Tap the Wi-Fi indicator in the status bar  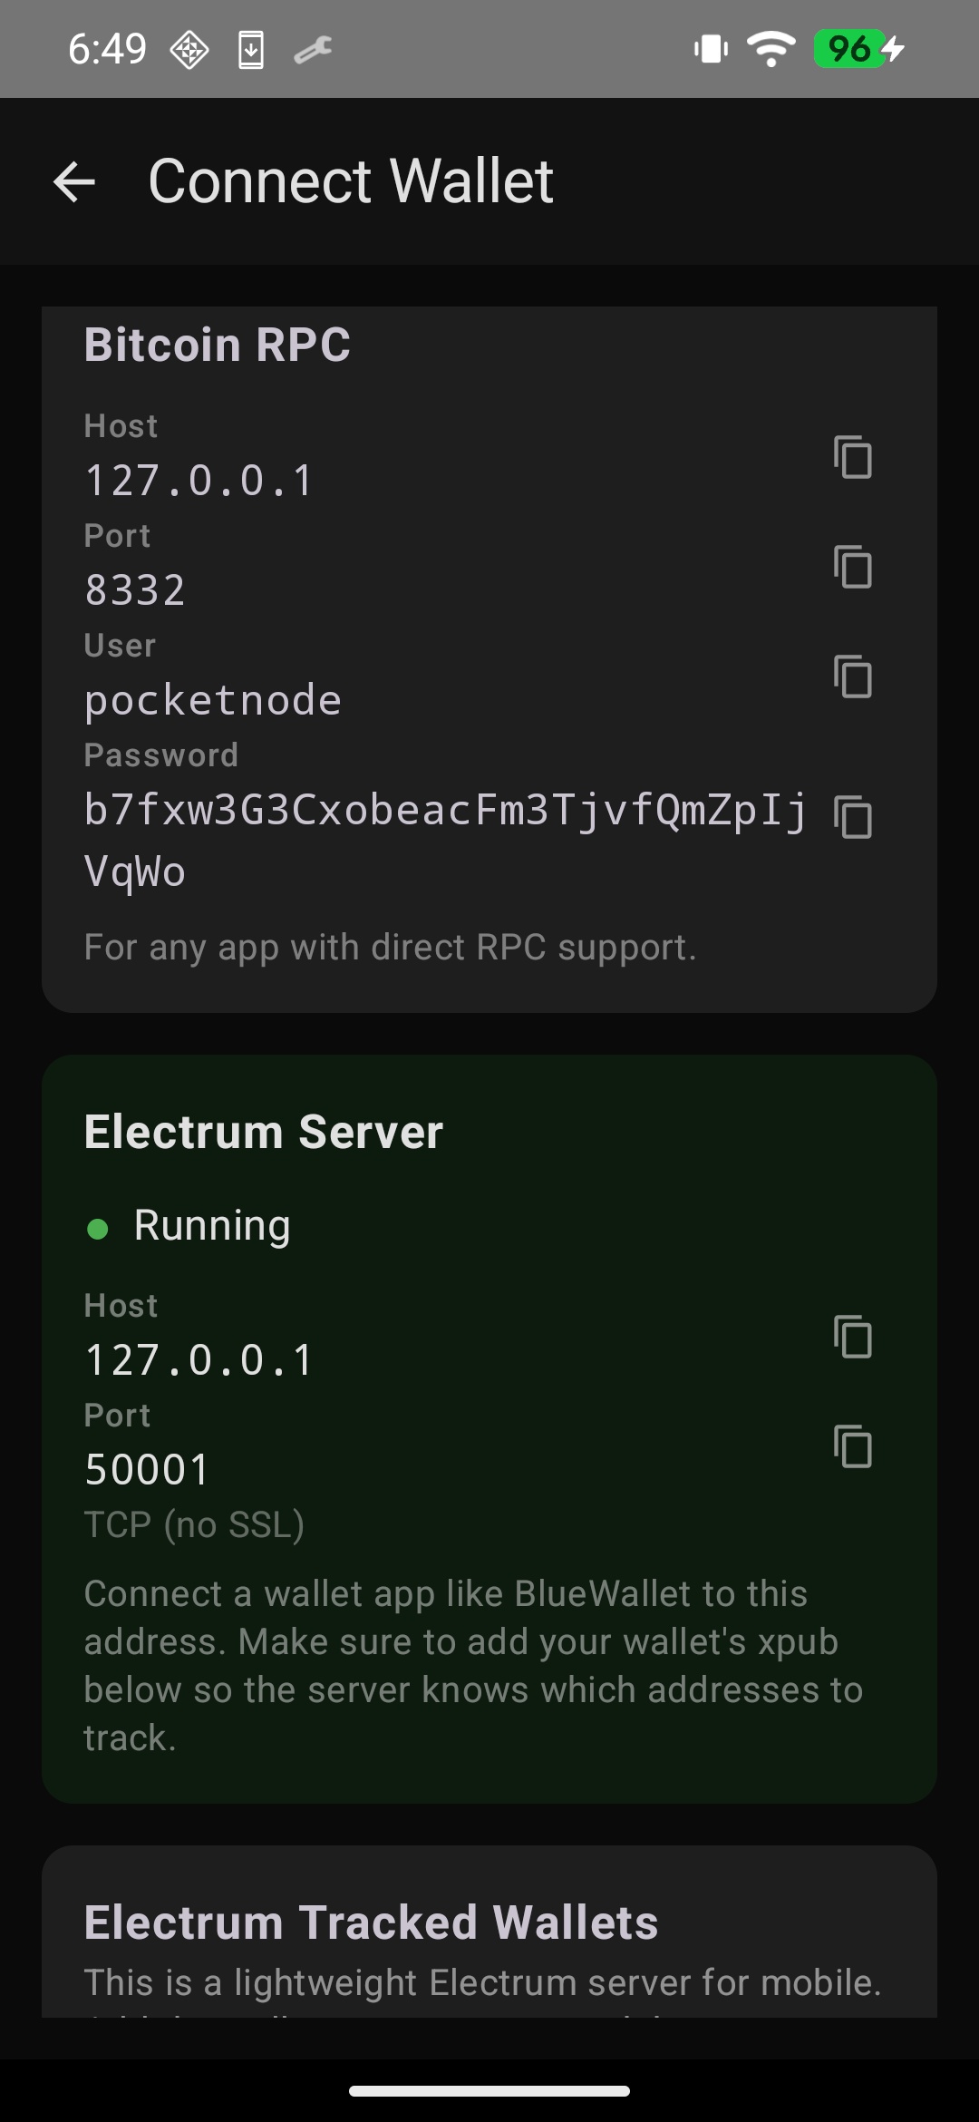point(770,49)
